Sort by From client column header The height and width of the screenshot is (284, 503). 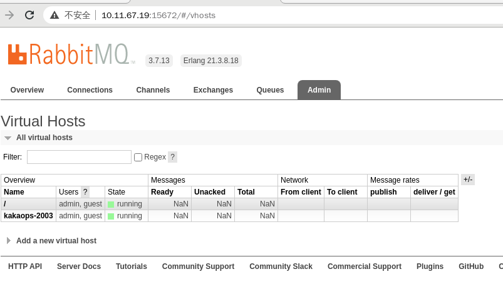pyautogui.click(x=301, y=192)
